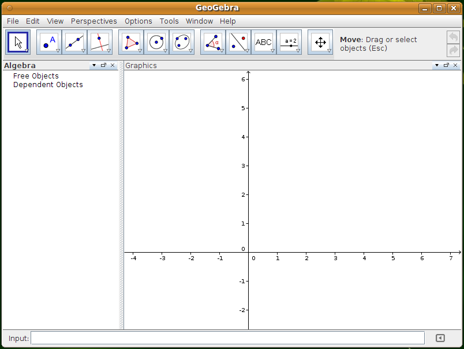
Task: Click the dotted splitter between Algebra and Graphics
Action: point(121,195)
